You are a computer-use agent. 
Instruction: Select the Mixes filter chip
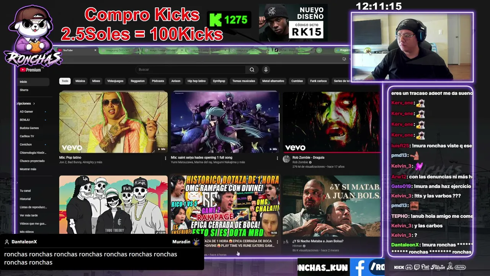coord(96,81)
